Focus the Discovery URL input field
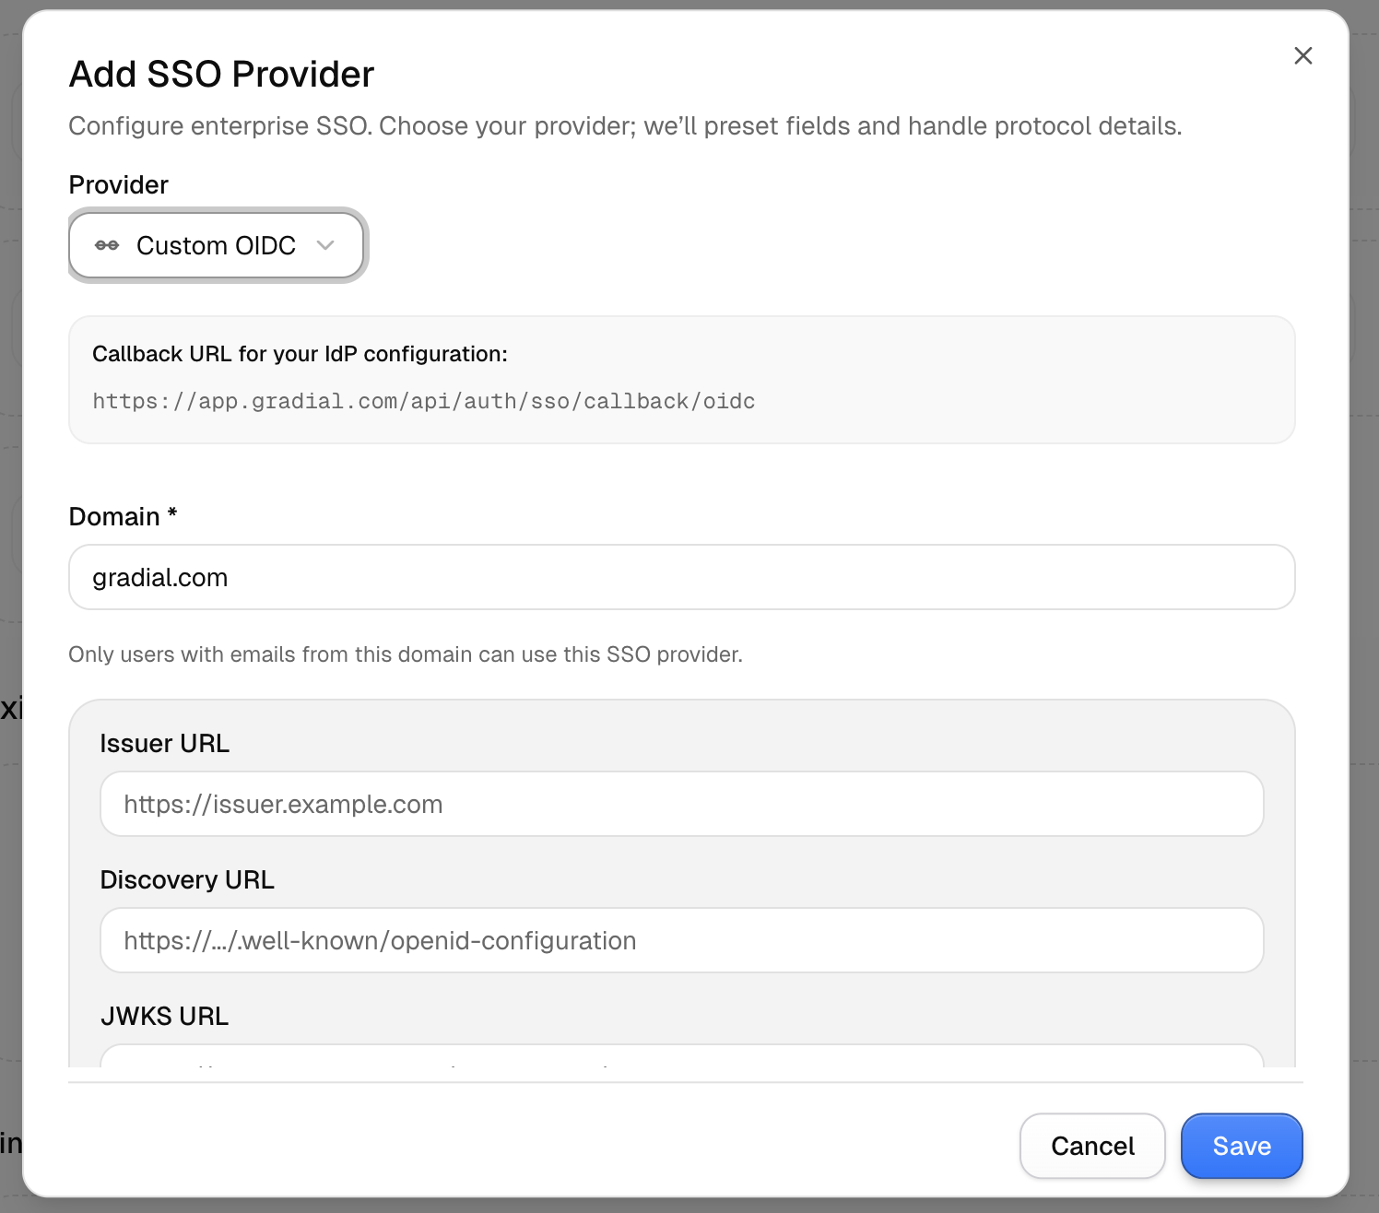This screenshot has width=1379, height=1213. [682, 940]
